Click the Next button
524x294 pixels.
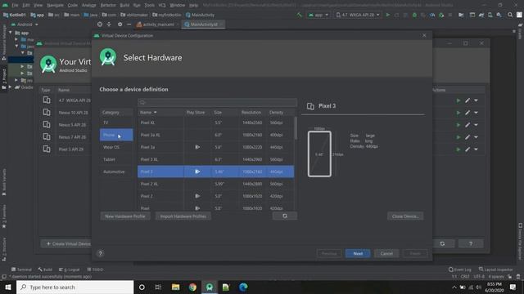pos(358,253)
